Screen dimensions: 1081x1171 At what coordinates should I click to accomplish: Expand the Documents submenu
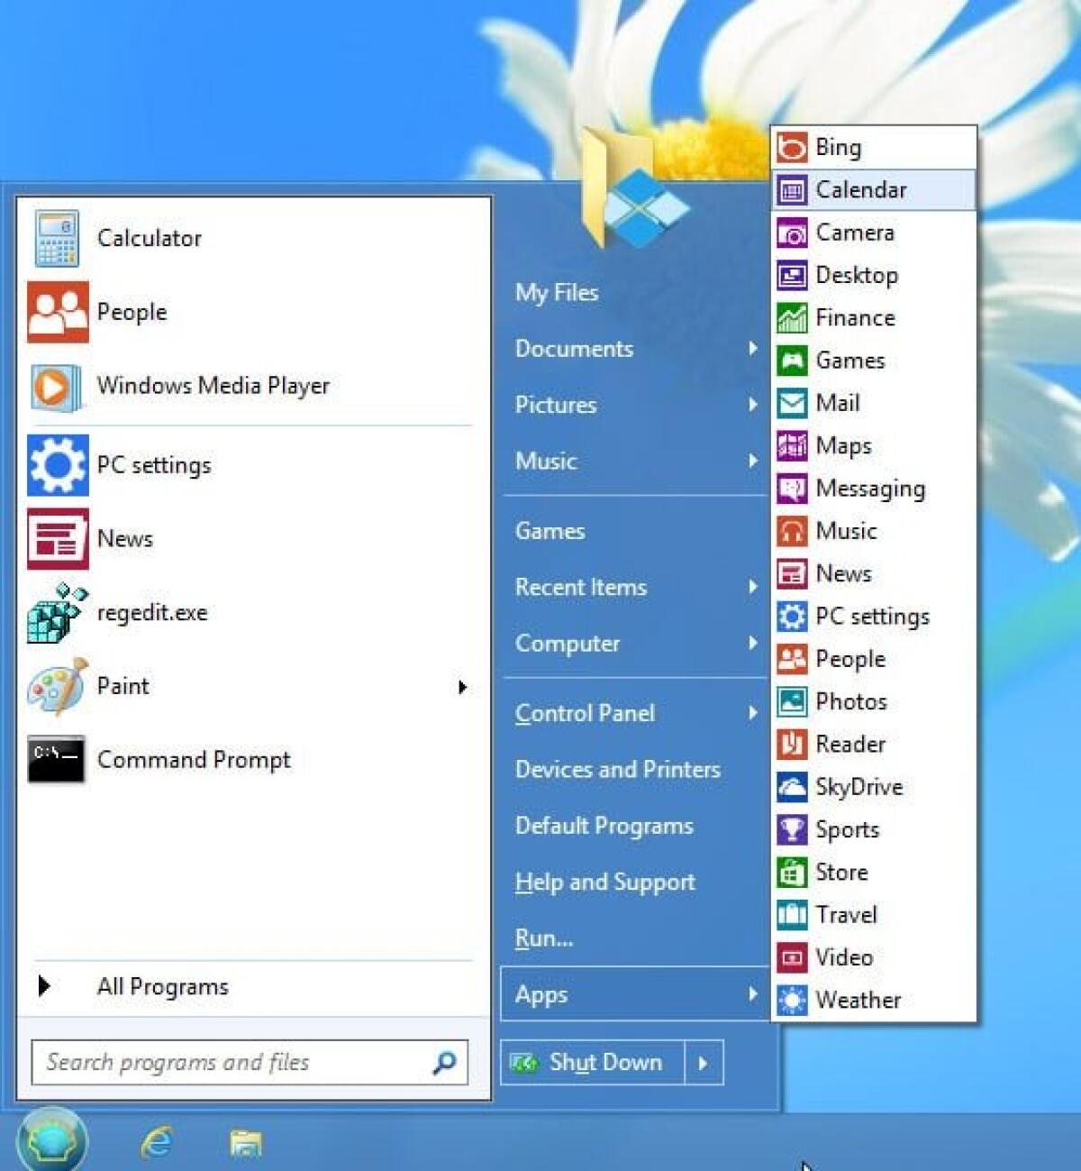(x=573, y=349)
